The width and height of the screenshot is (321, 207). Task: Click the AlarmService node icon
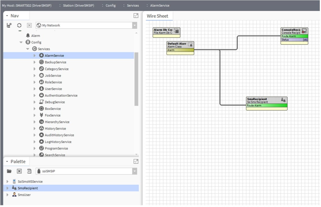click(41, 55)
